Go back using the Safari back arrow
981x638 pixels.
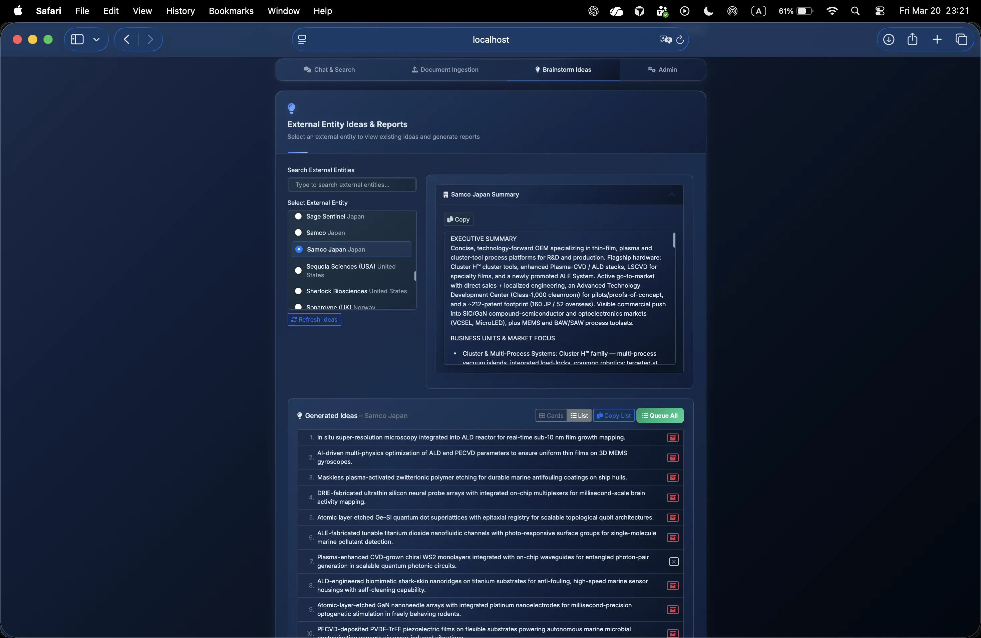[x=127, y=40]
